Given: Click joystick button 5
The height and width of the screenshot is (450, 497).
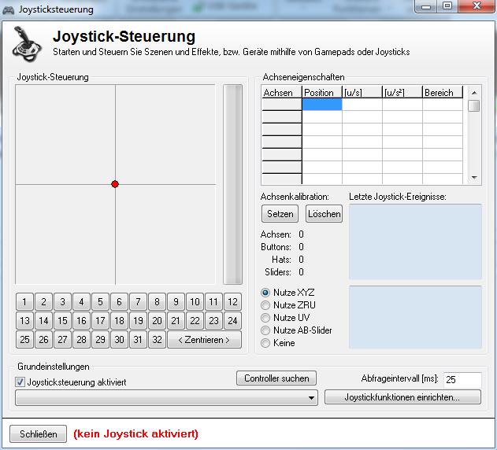Looking at the screenshot, I should tap(100, 302).
